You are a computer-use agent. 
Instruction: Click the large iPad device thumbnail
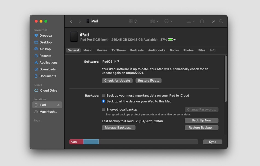74,37
